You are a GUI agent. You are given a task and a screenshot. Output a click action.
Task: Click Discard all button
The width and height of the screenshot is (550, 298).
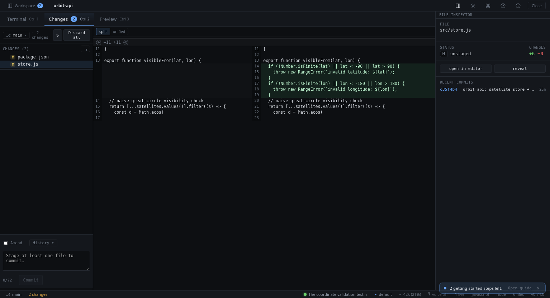77,35
